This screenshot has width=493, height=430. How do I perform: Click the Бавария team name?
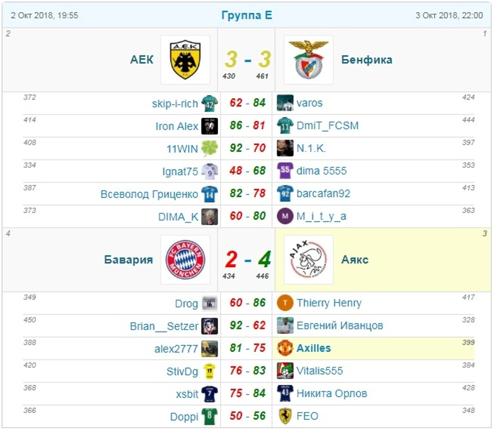coord(128,259)
